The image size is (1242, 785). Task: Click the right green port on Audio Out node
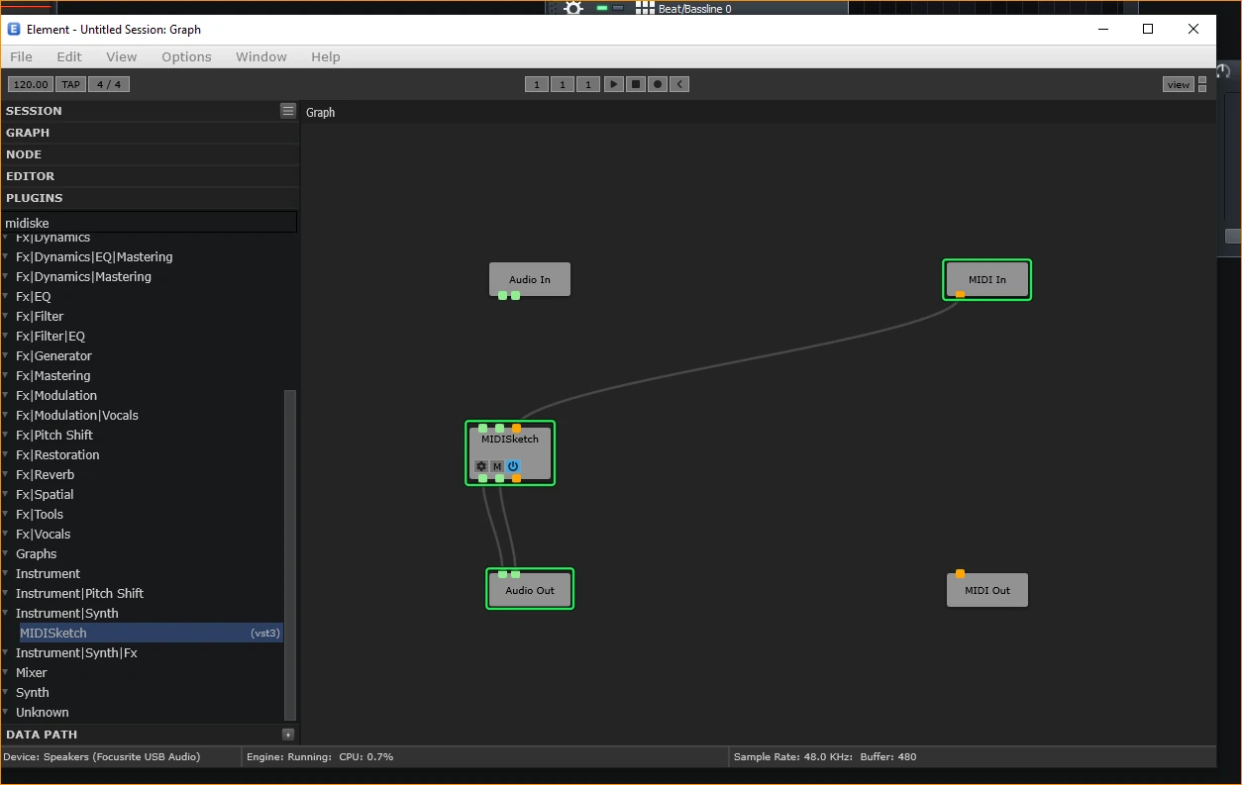(515, 574)
